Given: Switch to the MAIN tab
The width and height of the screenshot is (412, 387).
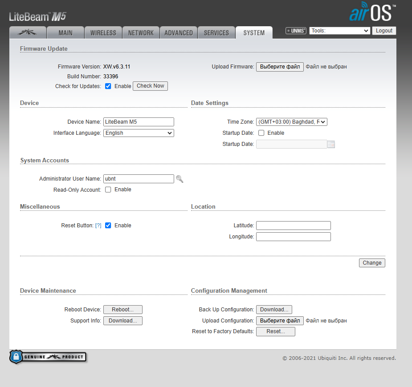Looking at the screenshot, I should tap(65, 32).
